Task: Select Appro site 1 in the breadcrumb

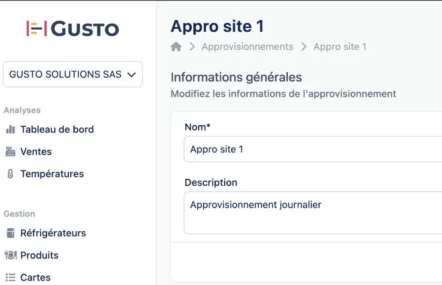Action: (x=339, y=46)
